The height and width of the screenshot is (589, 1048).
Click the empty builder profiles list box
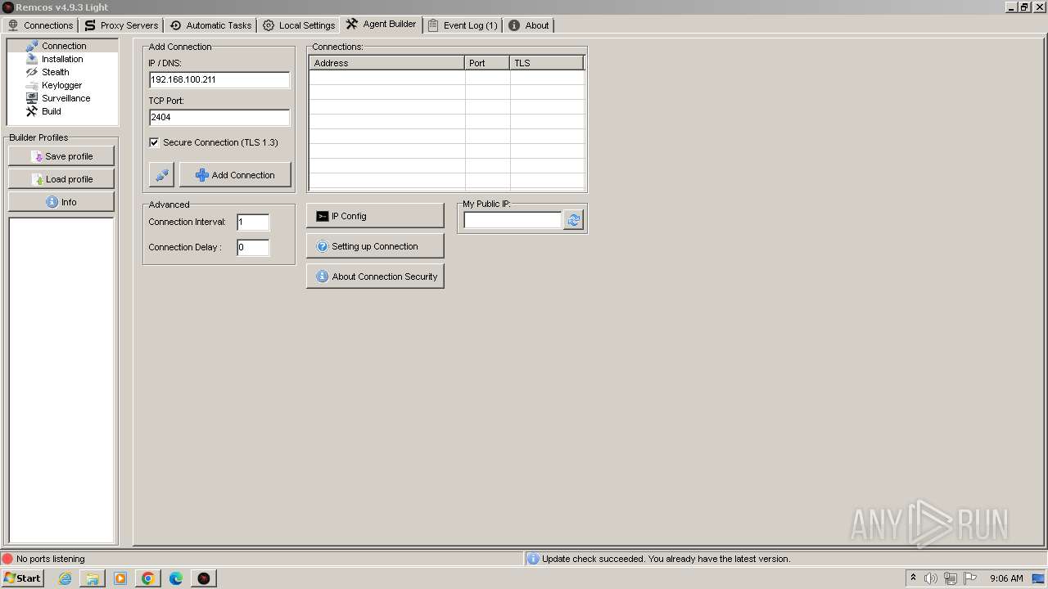point(61,380)
